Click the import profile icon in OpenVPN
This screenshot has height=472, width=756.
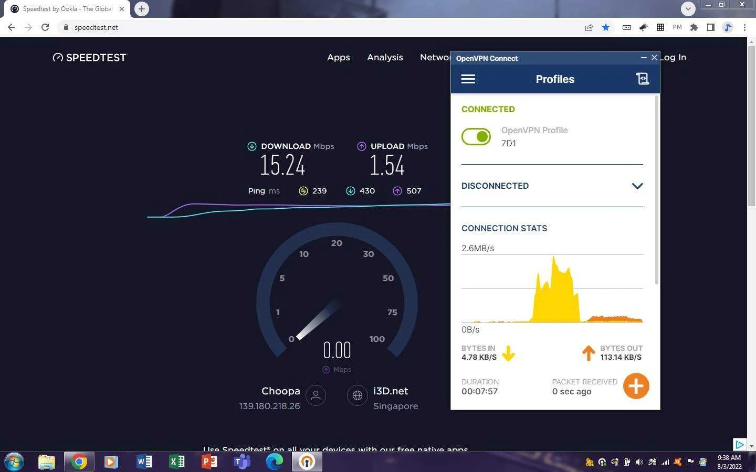(643, 79)
